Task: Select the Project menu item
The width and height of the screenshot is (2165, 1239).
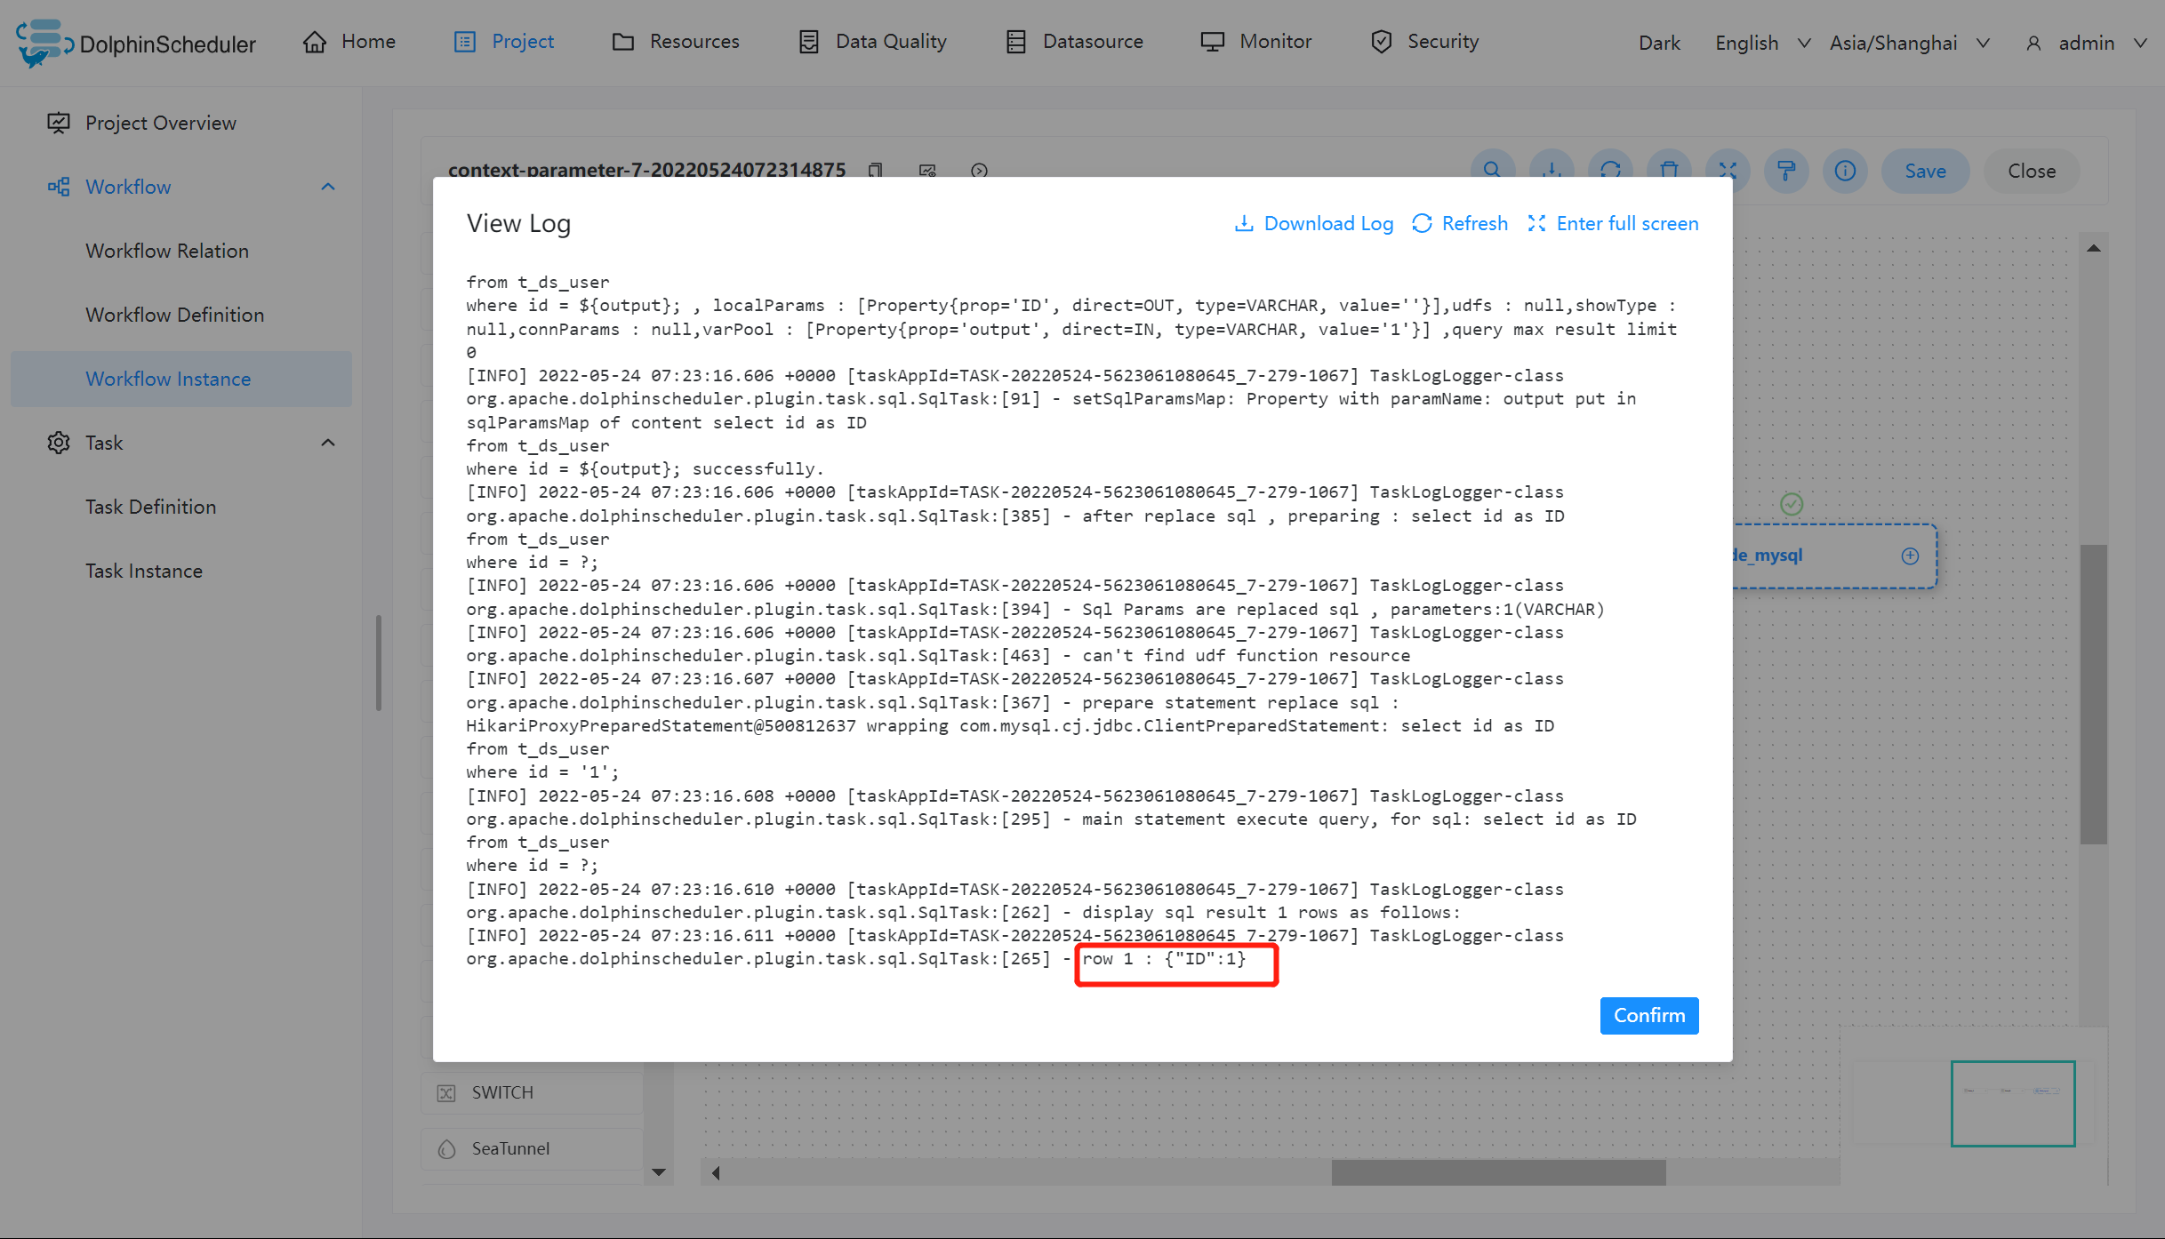Action: 522,40
